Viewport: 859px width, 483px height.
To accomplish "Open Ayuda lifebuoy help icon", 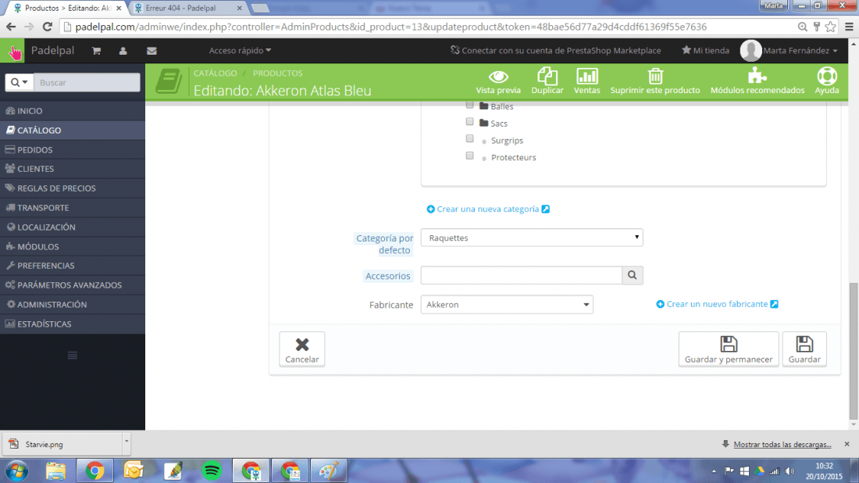I will [x=827, y=82].
